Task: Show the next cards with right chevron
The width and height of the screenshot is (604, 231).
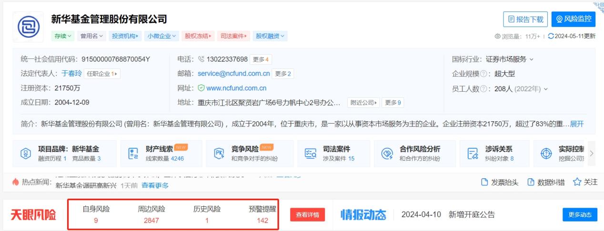Action: [592, 153]
